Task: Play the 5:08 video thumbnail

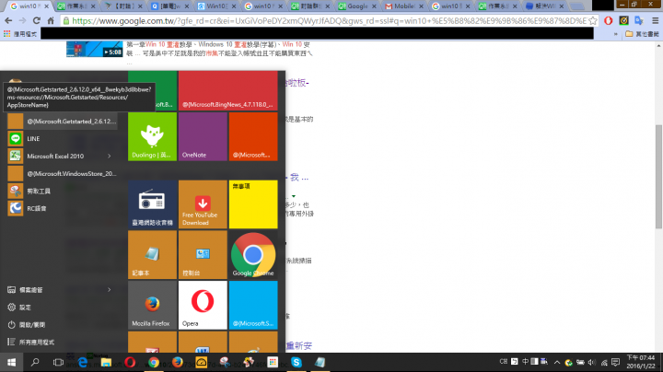Action: [94, 49]
